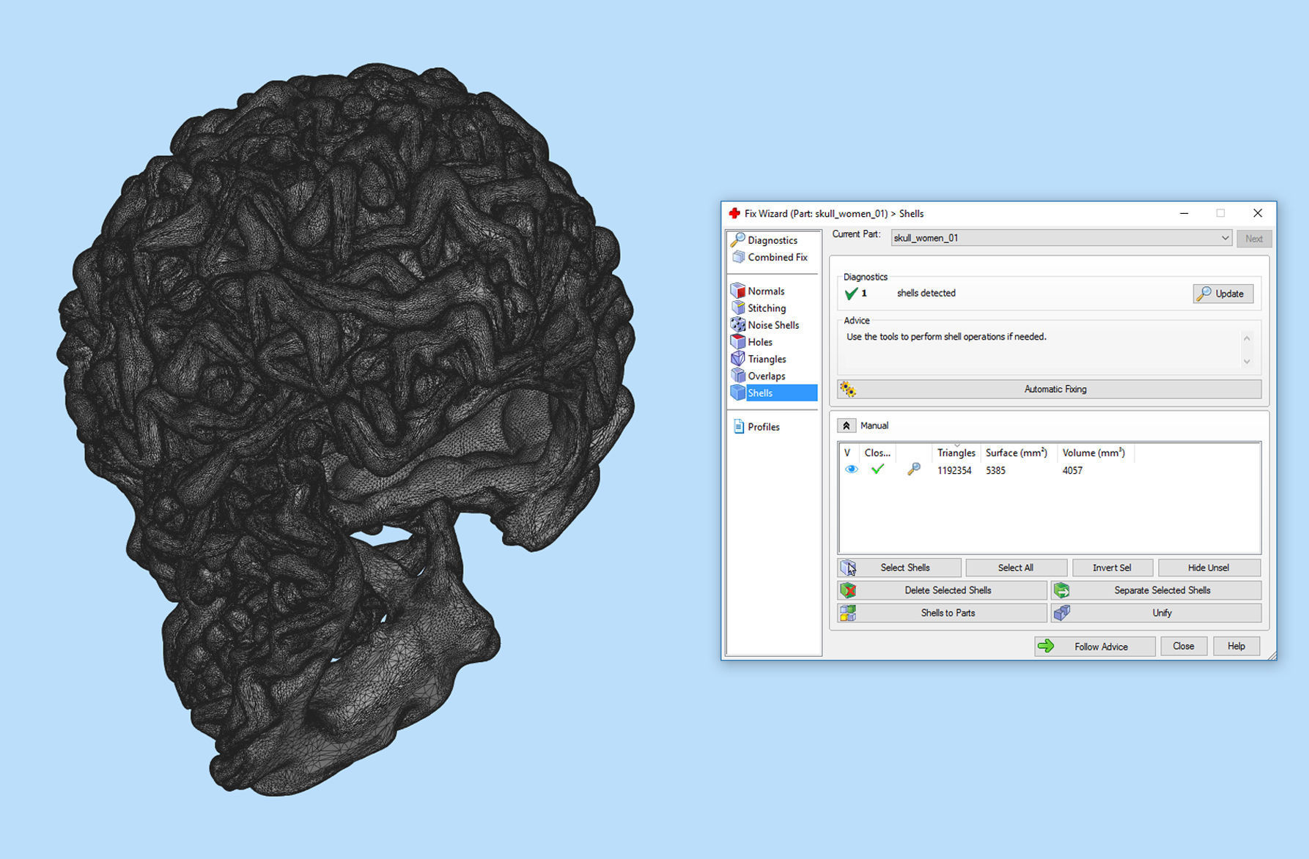Image resolution: width=1309 pixels, height=859 pixels.
Task: Click the Current Part dropdown arrow
Action: click(1225, 238)
